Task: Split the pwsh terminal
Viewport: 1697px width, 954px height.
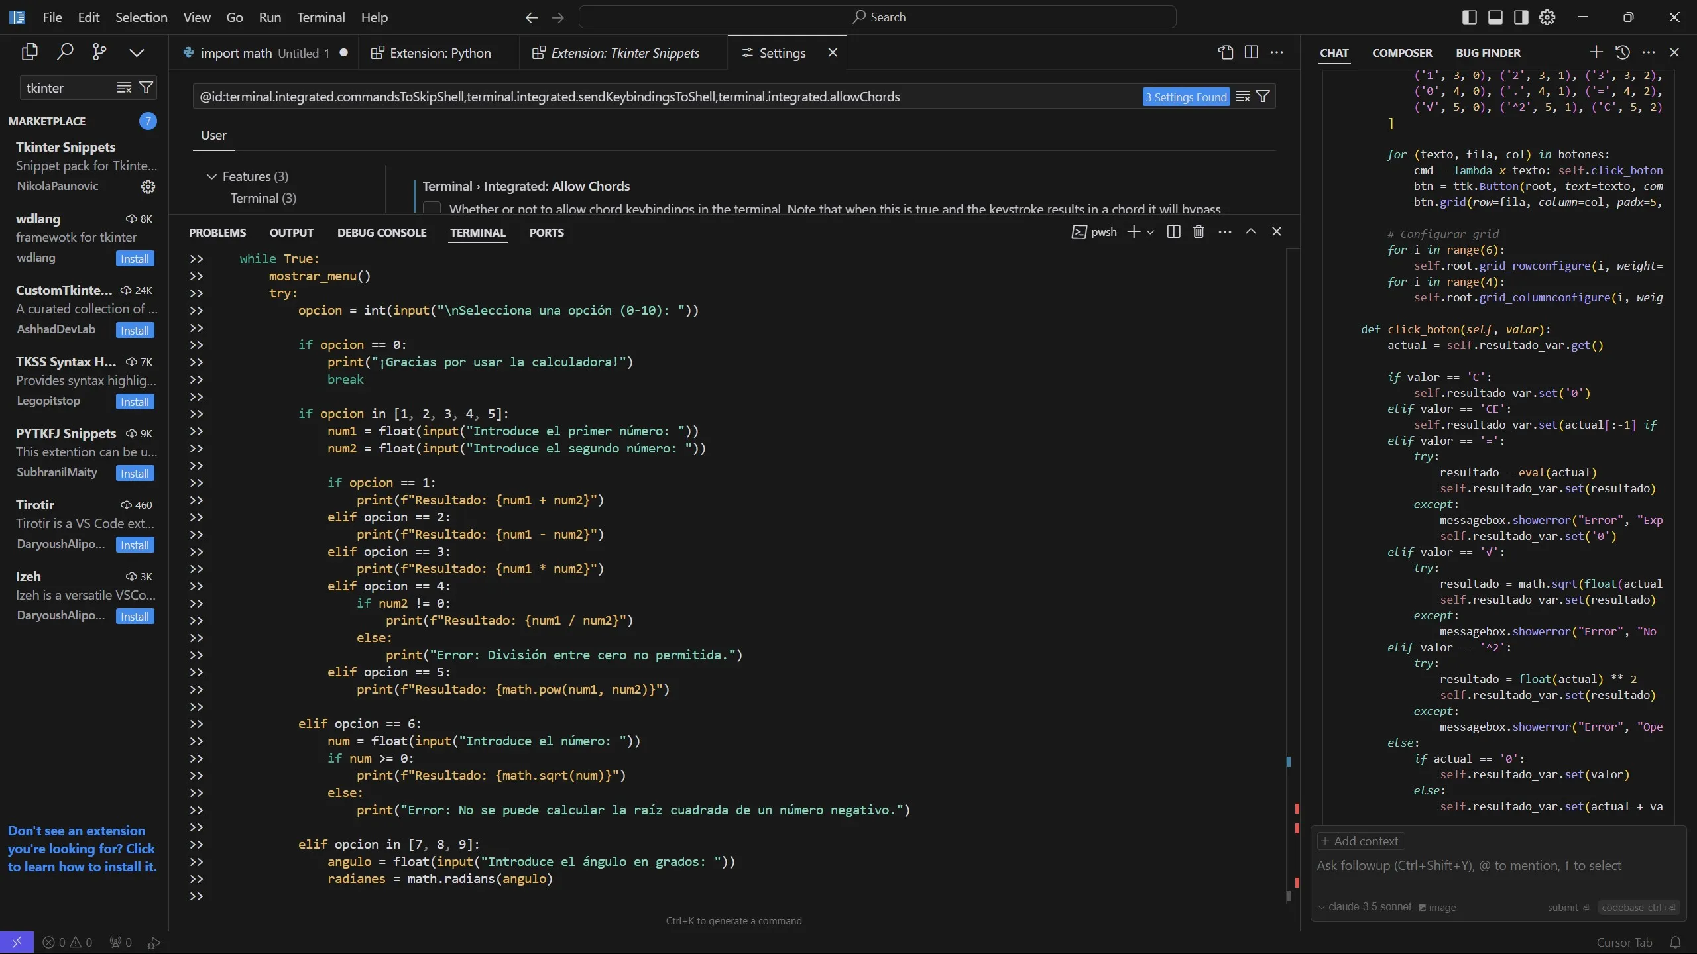Action: (x=1173, y=231)
